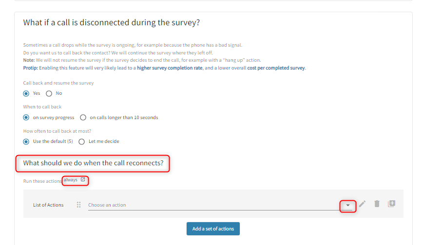Click the cost per completed survey text
This screenshot has width=423, height=245.
[x=276, y=68]
